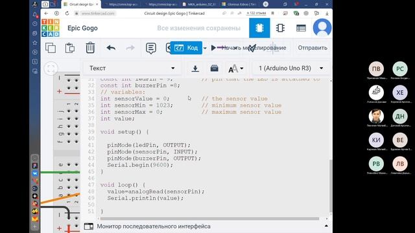
Task: Click the Epic Gogo project name
Action: [82, 28]
